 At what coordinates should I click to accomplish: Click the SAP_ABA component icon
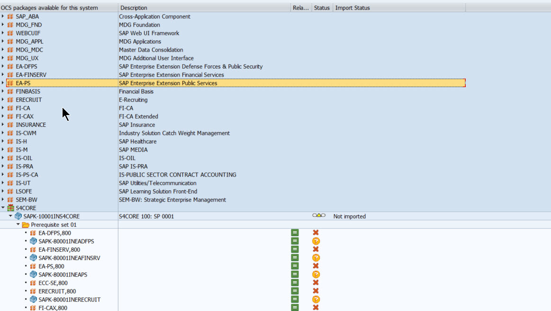[10, 17]
